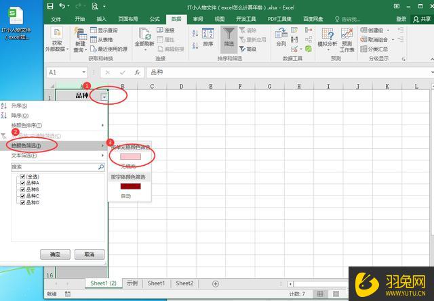434x301 pixels.
Task: Click 创建组 (Group) in outline section
Action: 372,30
